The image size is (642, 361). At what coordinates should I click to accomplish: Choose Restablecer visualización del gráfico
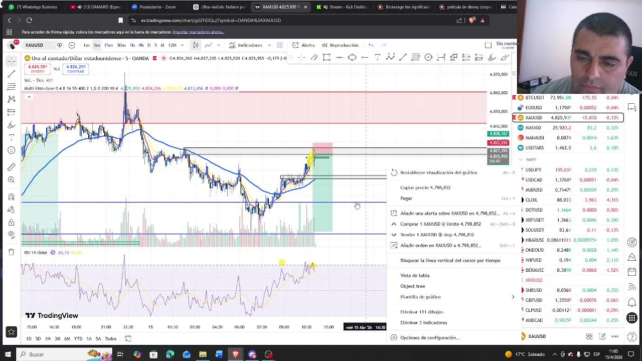[438, 172]
